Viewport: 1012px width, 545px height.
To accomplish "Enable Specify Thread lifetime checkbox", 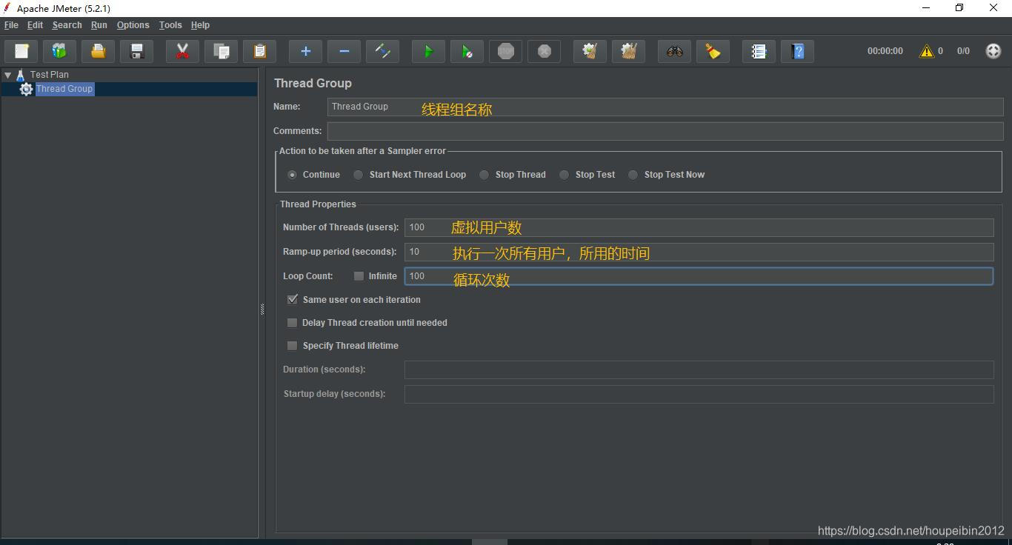I will tap(293, 346).
